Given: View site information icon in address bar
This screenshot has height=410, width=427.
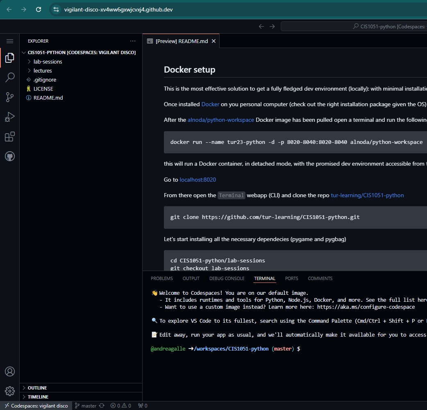Looking at the screenshot, I should pos(56,9).
